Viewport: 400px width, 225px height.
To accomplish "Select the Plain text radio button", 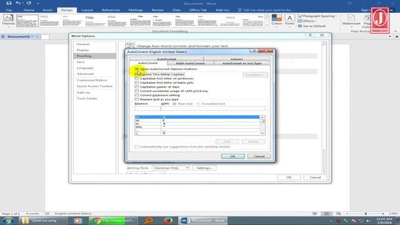I will [x=174, y=104].
